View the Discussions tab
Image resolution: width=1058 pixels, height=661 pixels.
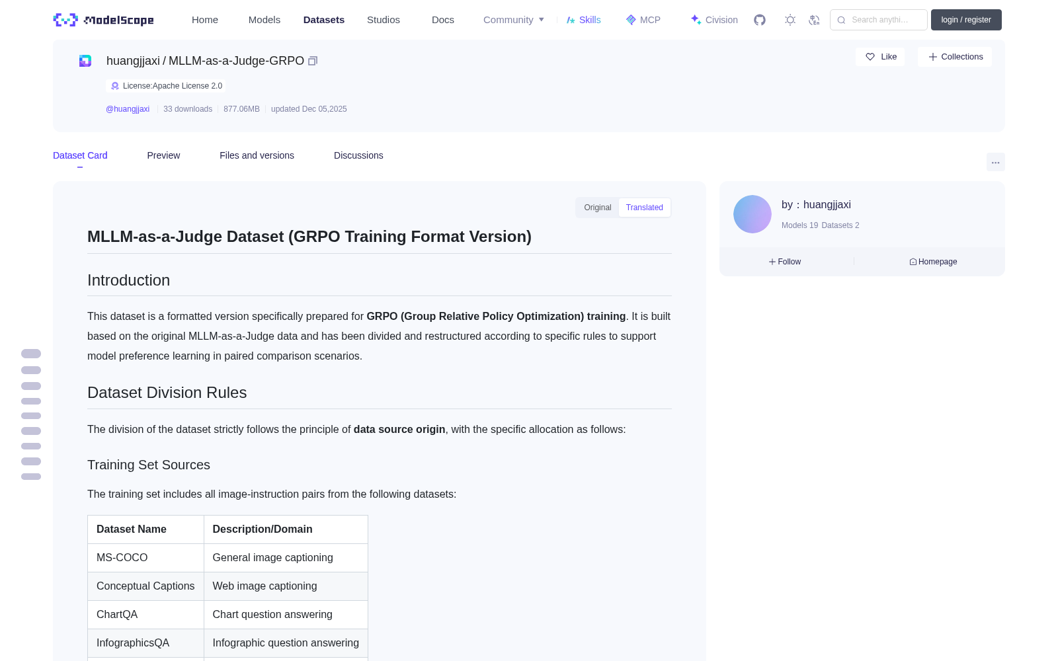coord(358,155)
